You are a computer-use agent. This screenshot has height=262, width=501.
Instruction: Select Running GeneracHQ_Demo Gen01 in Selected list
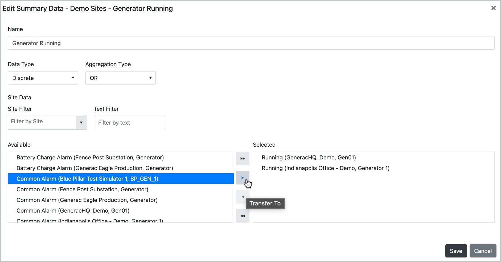click(x=309, y=158)
